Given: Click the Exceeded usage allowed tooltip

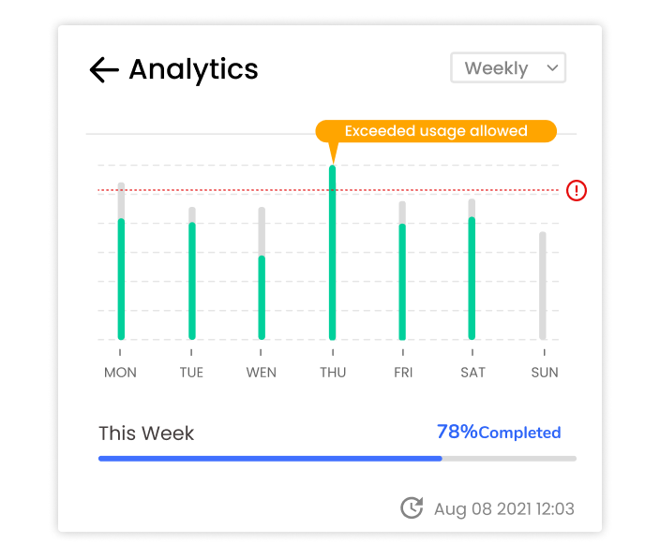Looking at the screenshot, I should (x=436, y=131).
